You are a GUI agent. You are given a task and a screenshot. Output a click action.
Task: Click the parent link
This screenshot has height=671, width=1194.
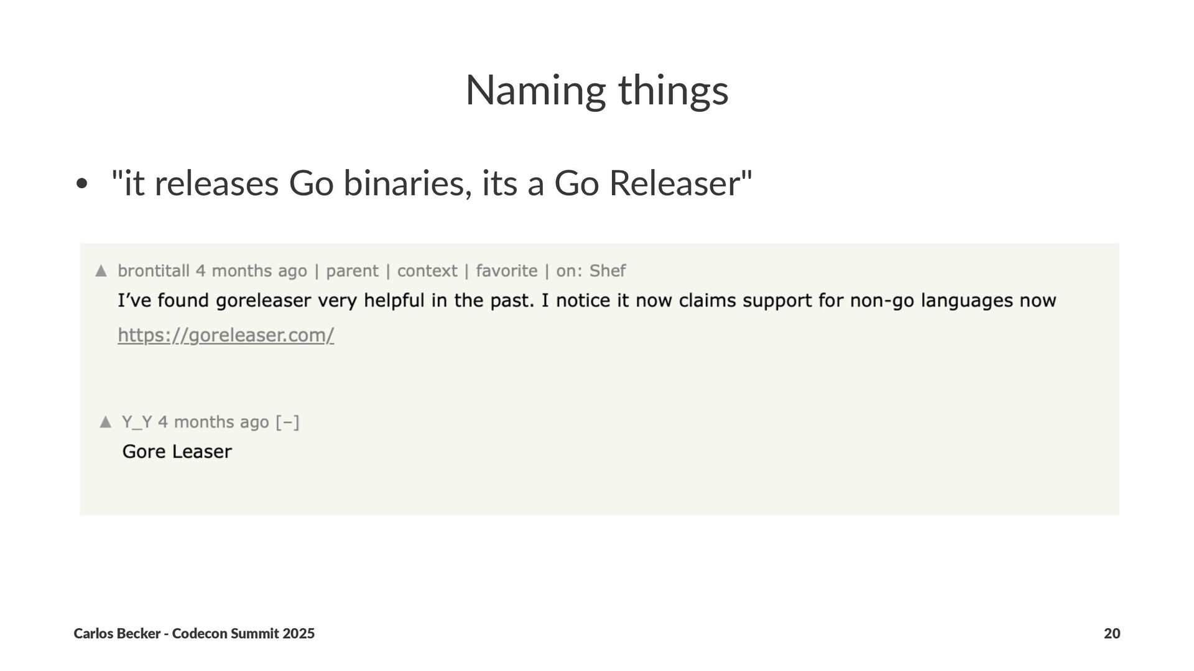352,272
